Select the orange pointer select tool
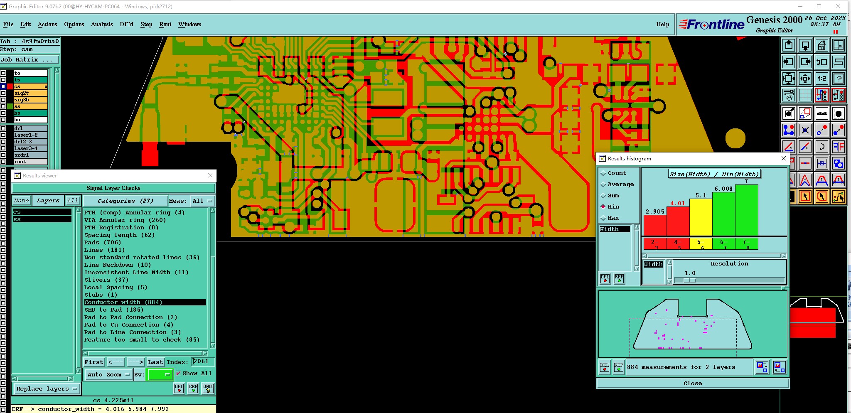The height and width of the screenshot is (413, 851). click(x=805, y=197)
